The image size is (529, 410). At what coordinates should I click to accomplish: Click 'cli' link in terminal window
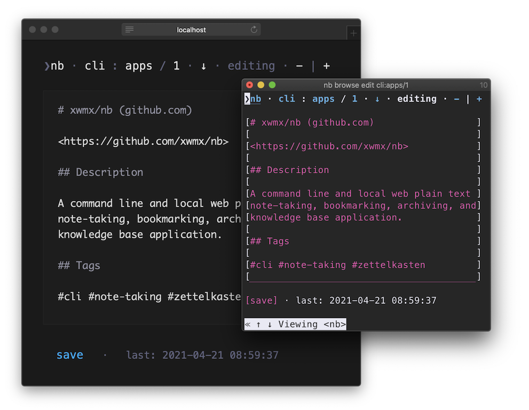coord(287,99)
